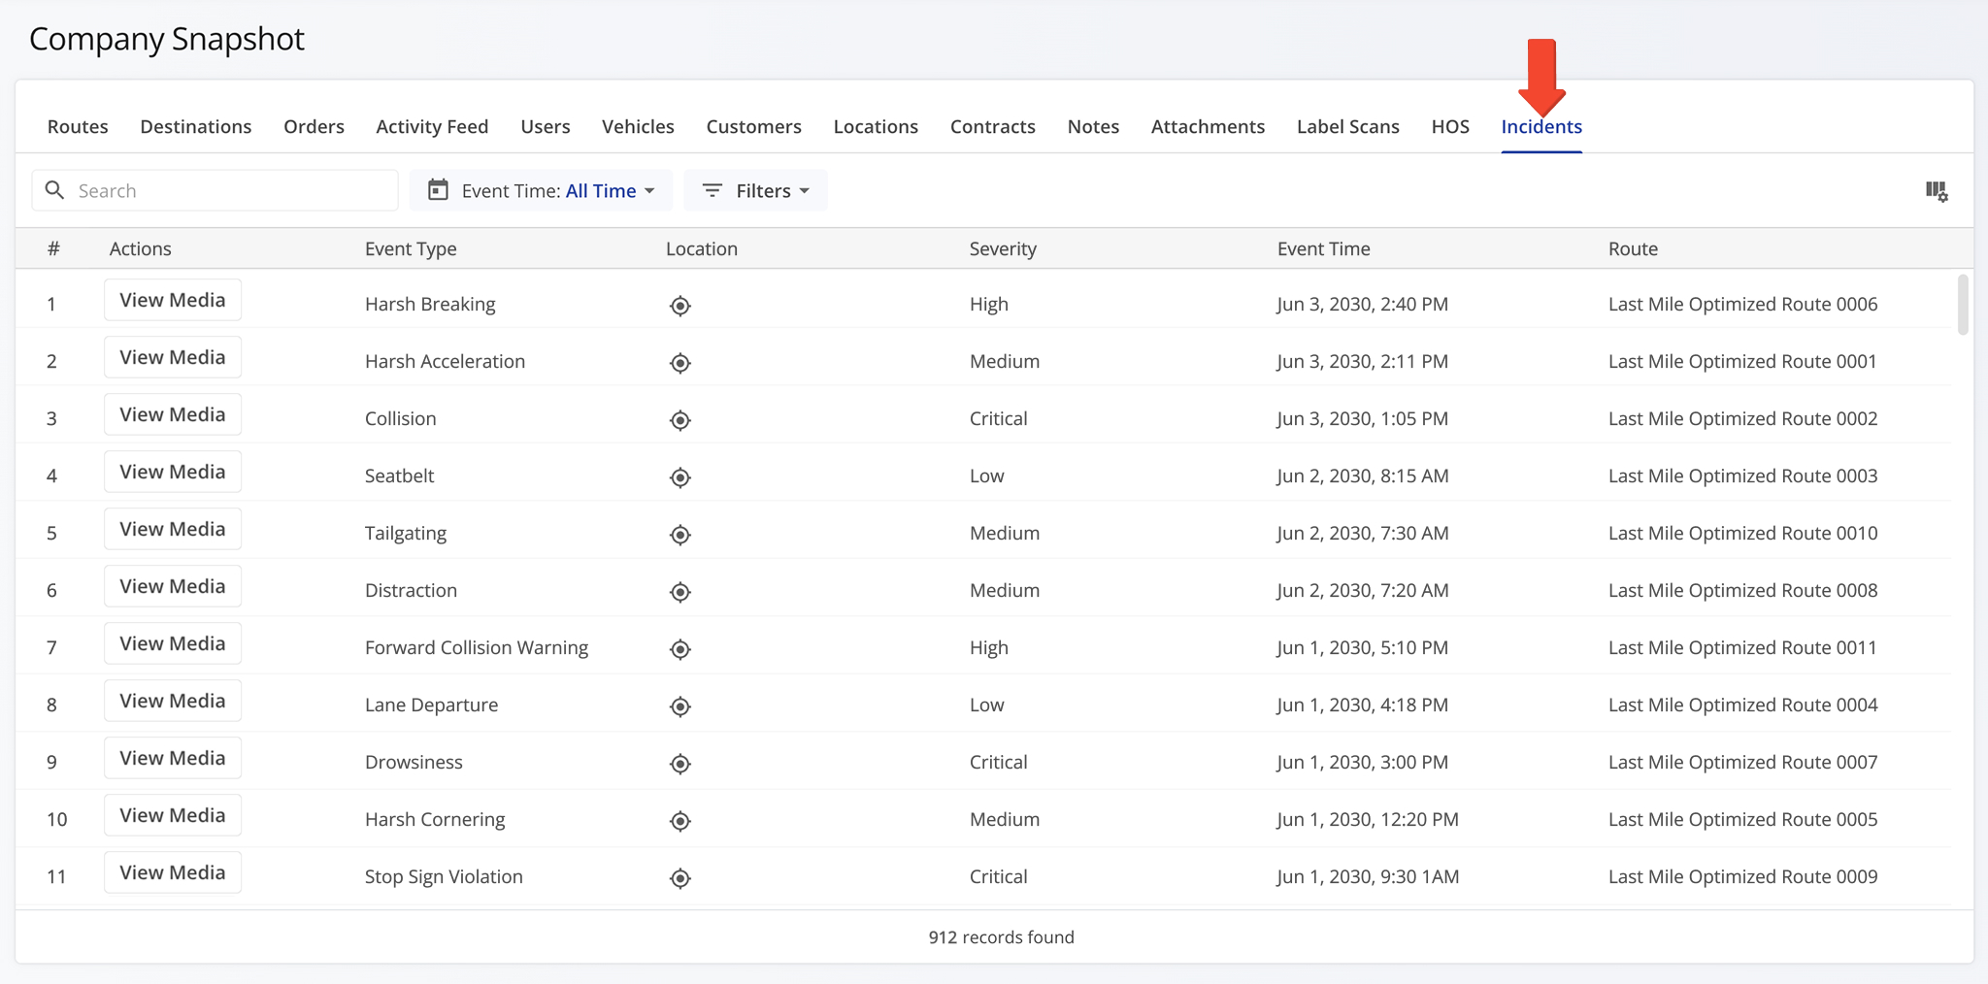Click the 'Company Snapshot' page title

[167, 39]
